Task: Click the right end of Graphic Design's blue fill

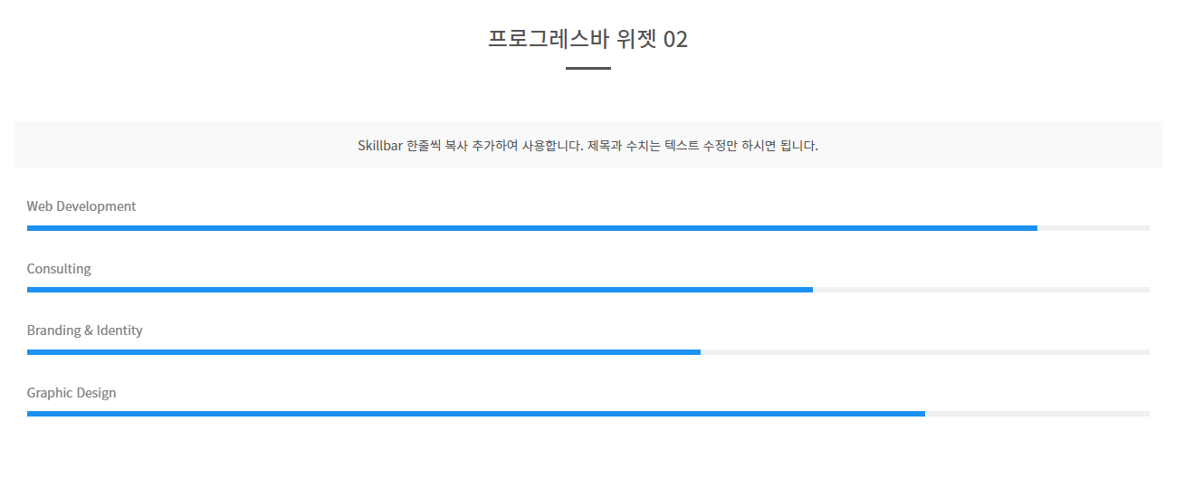Action: (x=922, y=414)
